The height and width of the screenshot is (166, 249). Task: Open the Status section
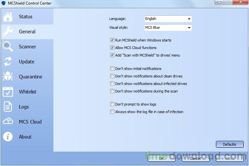click(27, 16)
